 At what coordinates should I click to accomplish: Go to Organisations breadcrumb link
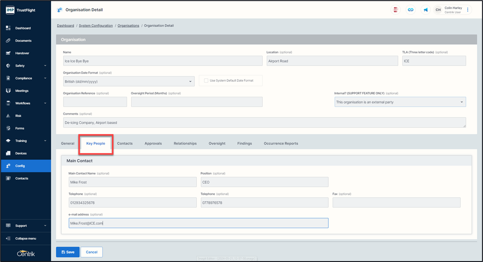click(x=128, y=26)
